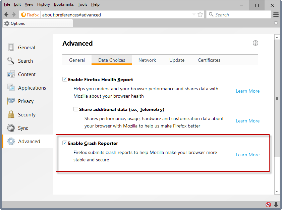Open General preferences in sidebar
282x210 pixels.
click(28, 48)
